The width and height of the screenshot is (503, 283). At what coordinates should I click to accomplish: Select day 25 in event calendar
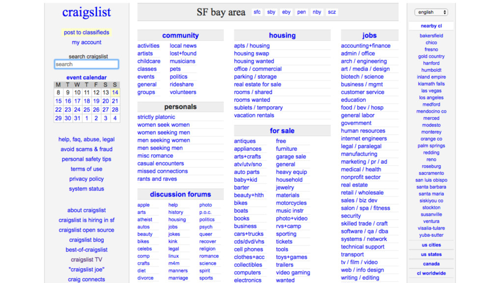[x=86, y=110]
